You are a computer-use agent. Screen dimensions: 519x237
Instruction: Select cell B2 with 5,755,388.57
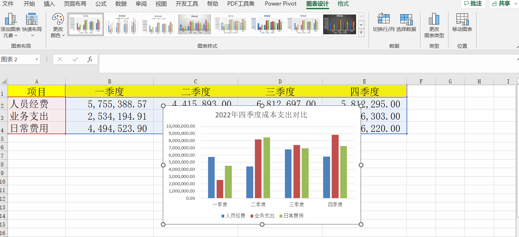click(109, 104)
